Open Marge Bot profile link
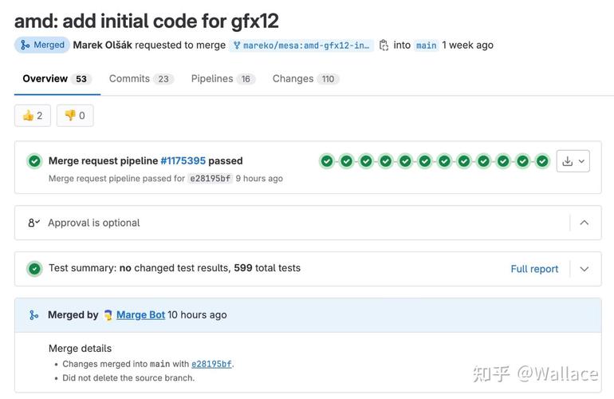Viewport: 614px width, 399px height. [140, 314]
